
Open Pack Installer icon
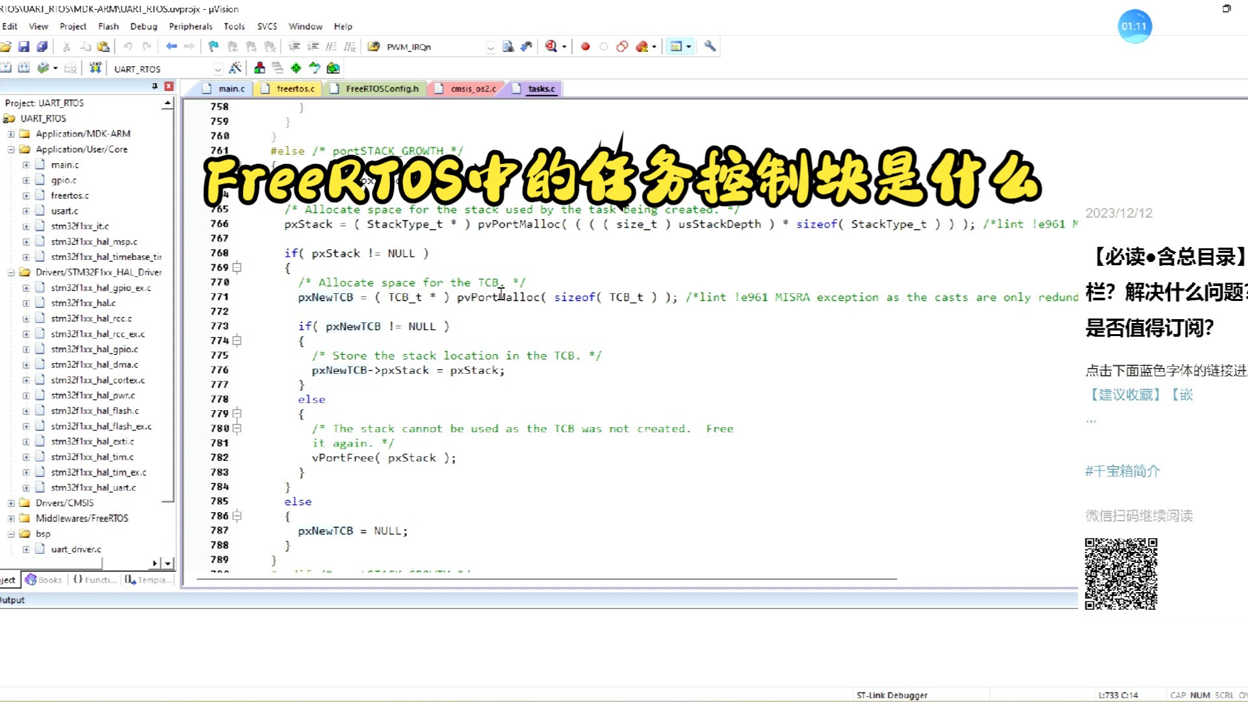point(333,68)
